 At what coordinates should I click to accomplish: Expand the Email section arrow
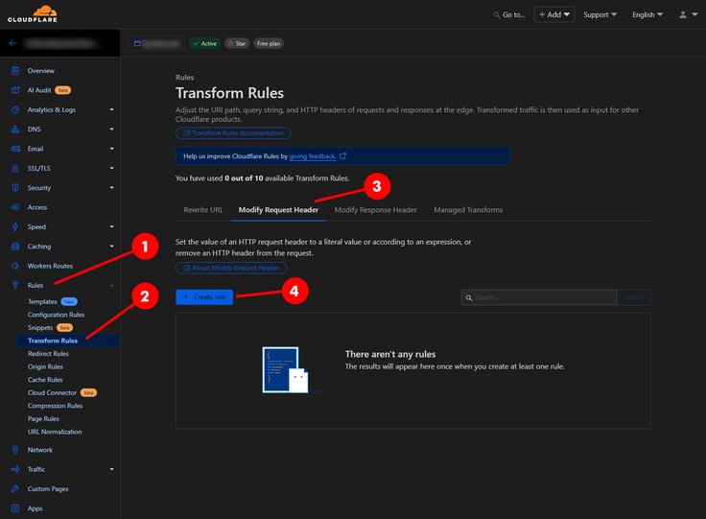click(x=111, y=149)
